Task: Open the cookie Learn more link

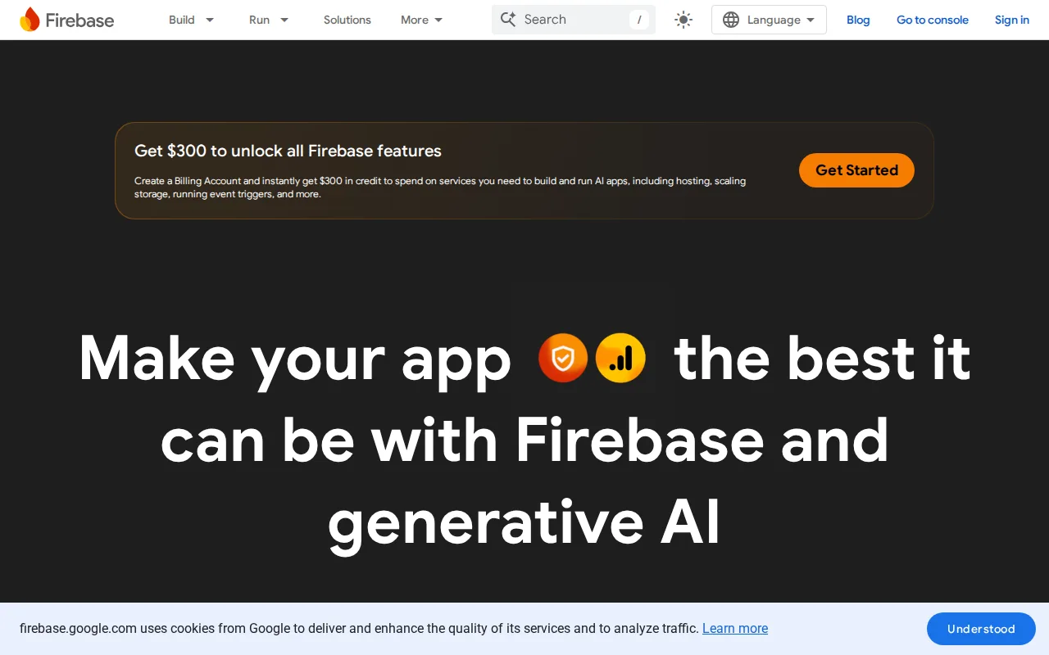Action: [x=735, y=629]
